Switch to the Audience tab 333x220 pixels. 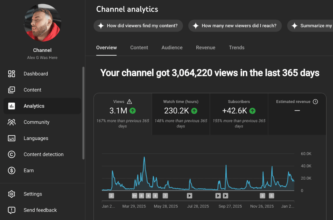tap(172, 48)
